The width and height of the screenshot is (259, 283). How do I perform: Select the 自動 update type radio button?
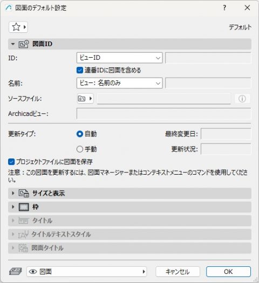point(80,134)
